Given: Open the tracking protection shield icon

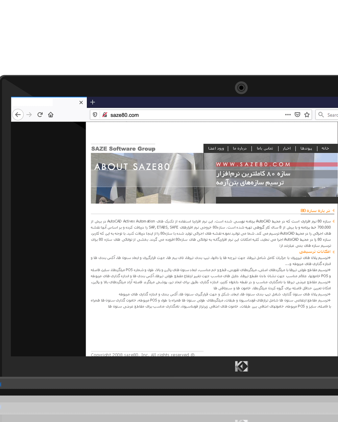Looking at the screenshot, I should click(x=95, y=115).
